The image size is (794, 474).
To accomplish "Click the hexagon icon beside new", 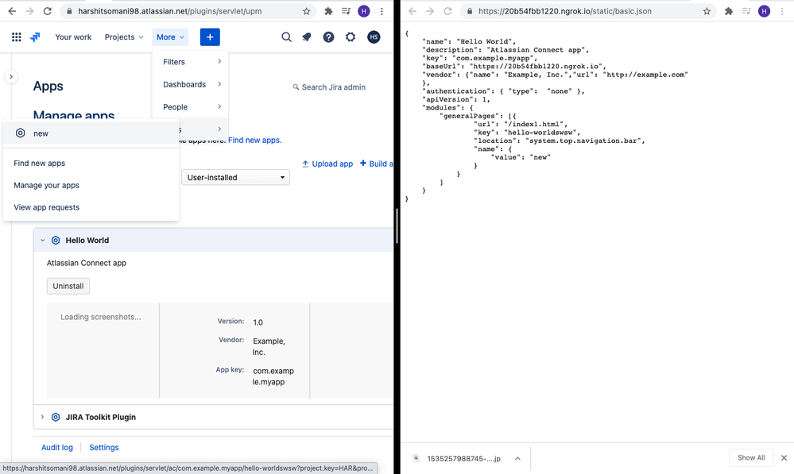I will 20,133.
